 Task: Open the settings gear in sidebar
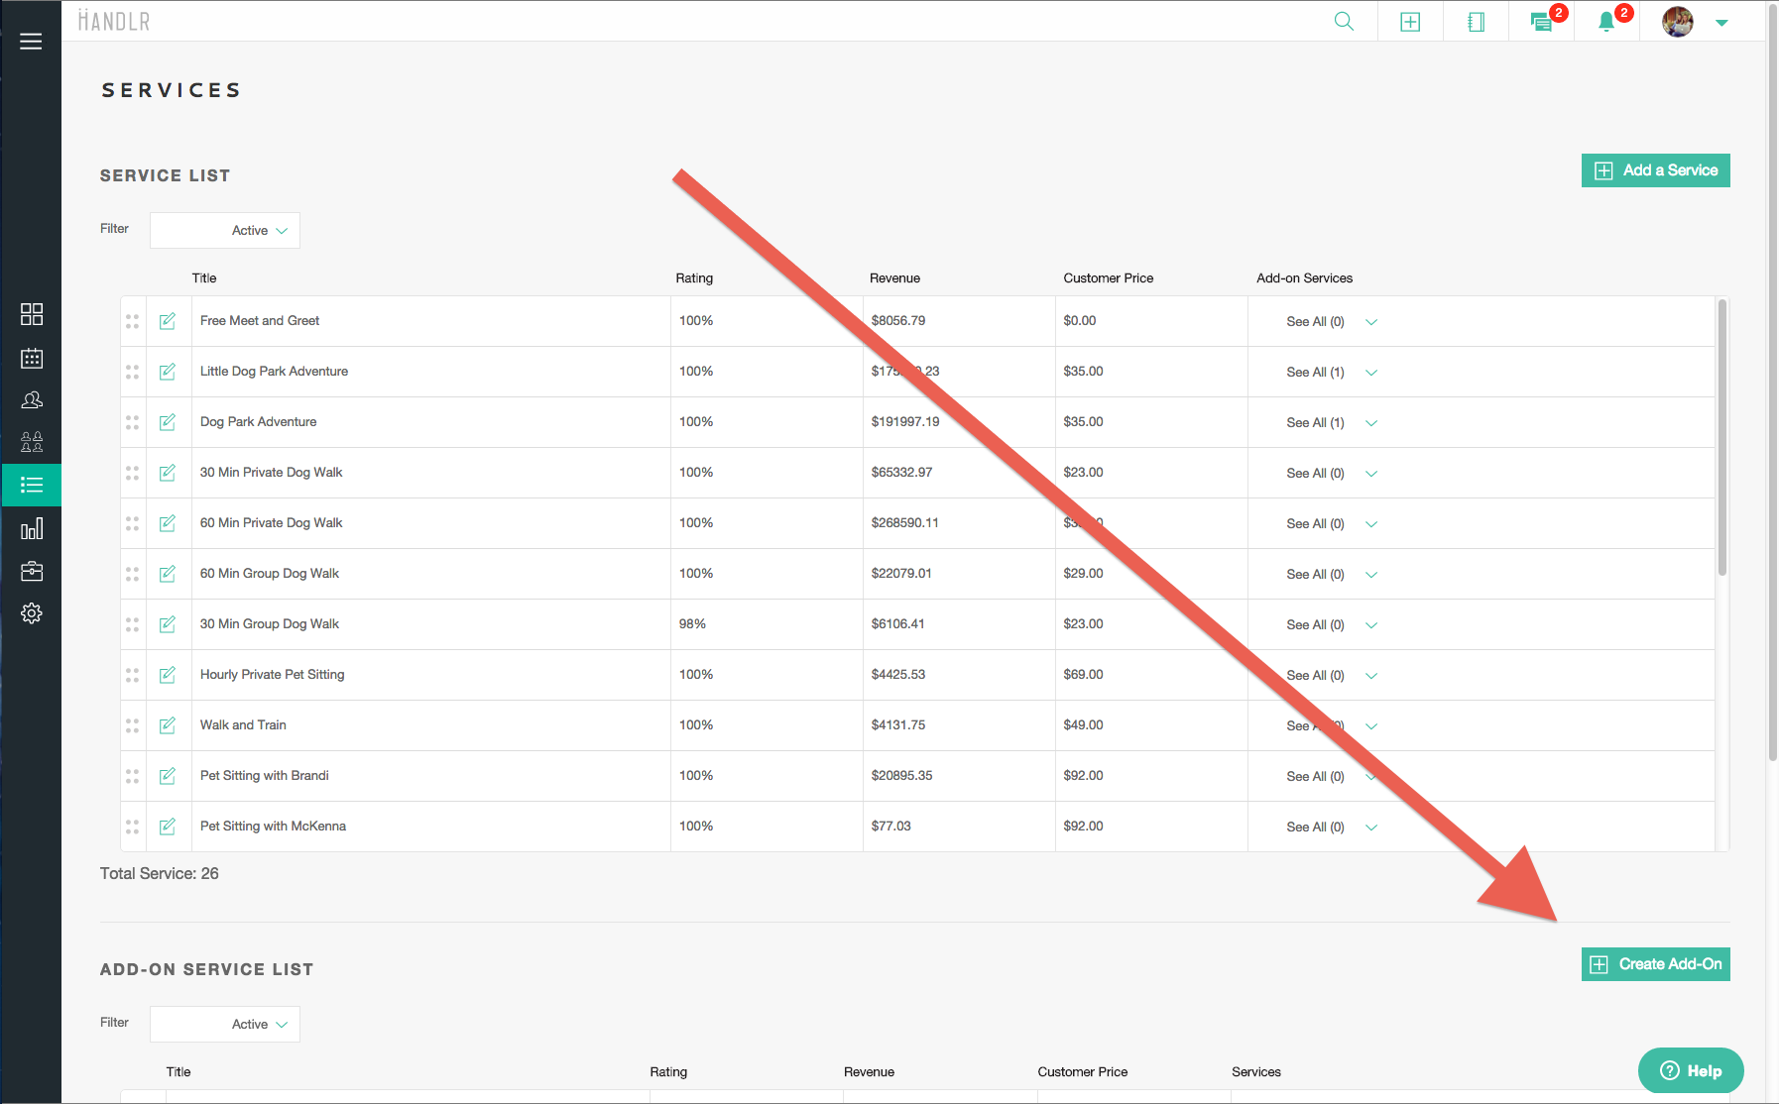point(32,613)
